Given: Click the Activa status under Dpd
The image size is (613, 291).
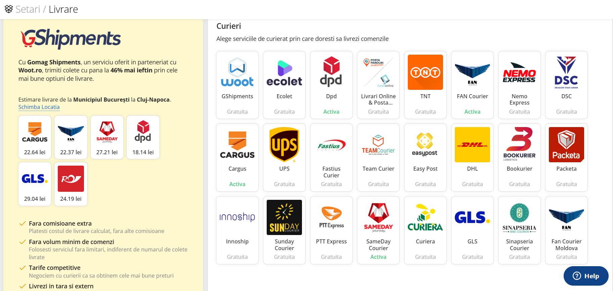Looking at the screenshot, I should click(x=331, y=112).
